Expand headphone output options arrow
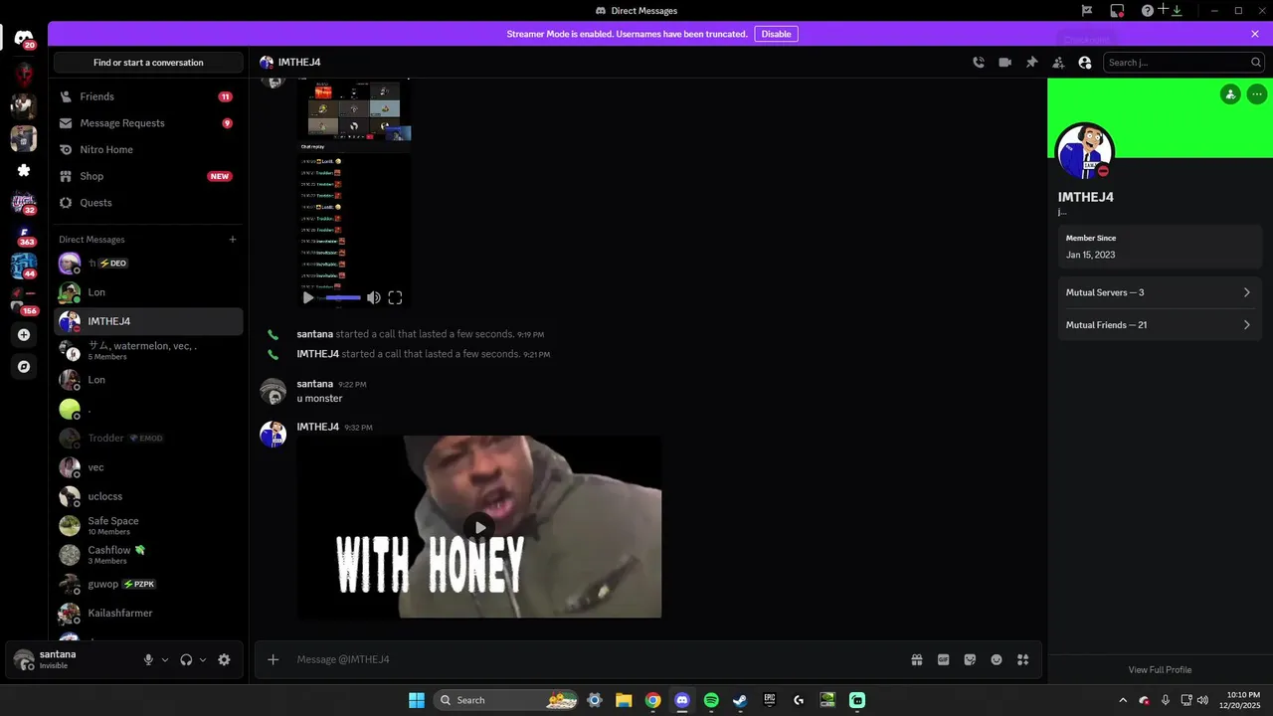The height and width of the screenshot is (716, 1273). 203,659
